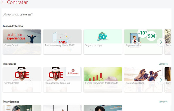The image size is (174, 111).
Task: Open the first loan card under Tus préstamos
Action: (x=22, y=108)
